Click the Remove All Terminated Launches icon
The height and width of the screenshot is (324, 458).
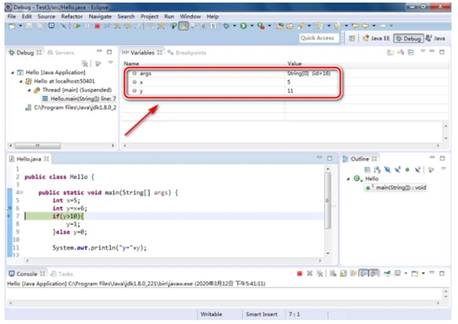(84, 65)
